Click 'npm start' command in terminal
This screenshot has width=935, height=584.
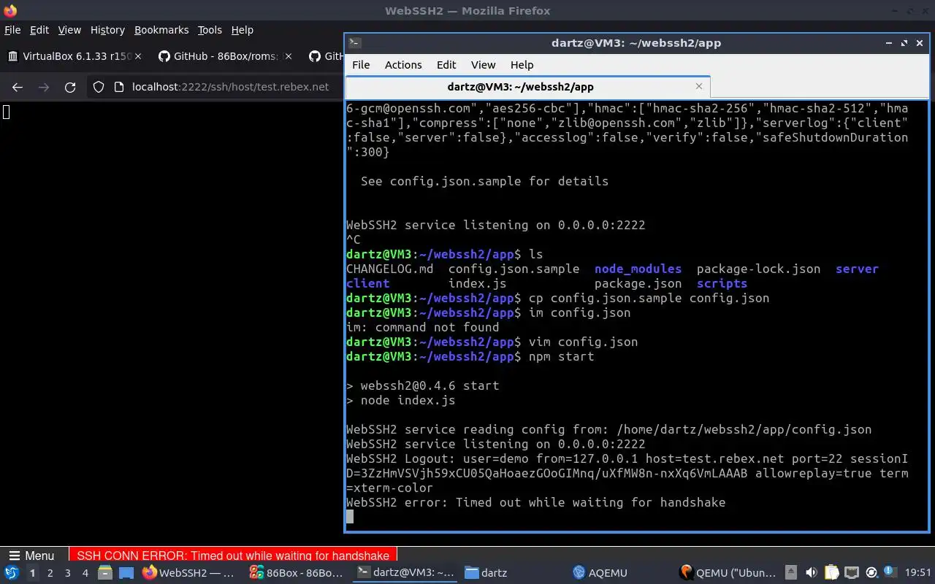561,356
